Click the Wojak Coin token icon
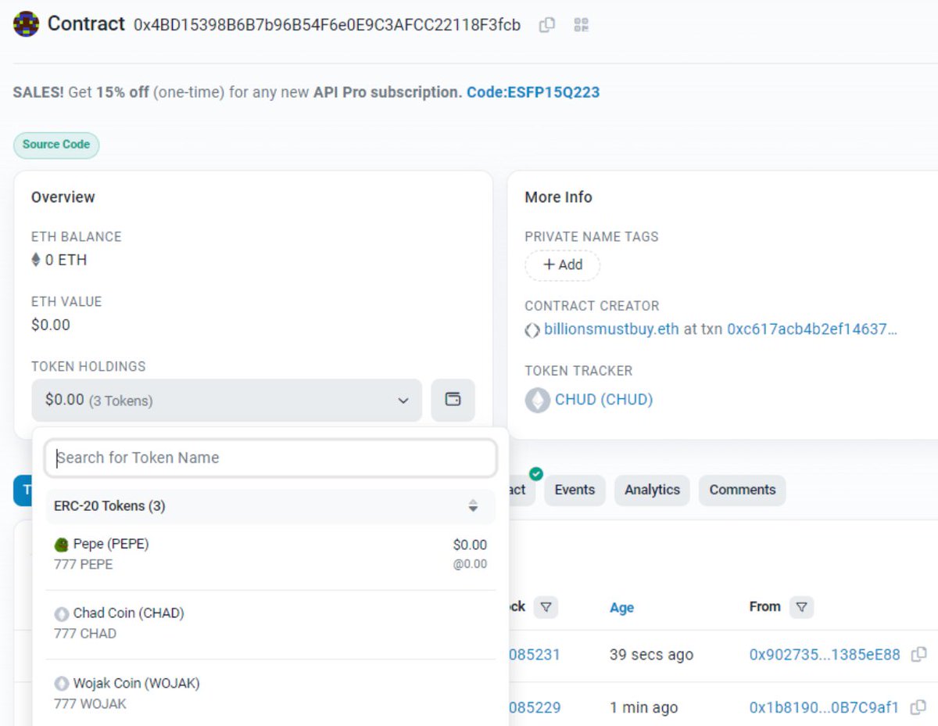Screen dimensions: 938x726 point(62,684)
